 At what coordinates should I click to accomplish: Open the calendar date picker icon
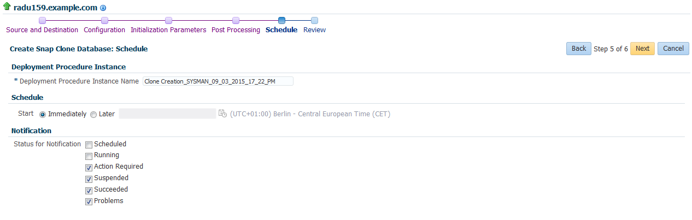[x=222, y=114]
